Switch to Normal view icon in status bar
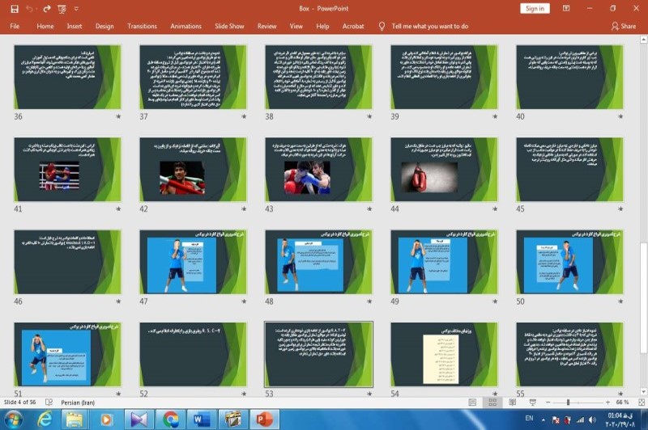648x430 pixels. [x=472, y=402]
